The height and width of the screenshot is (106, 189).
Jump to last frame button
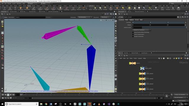(x=13, y=95)
